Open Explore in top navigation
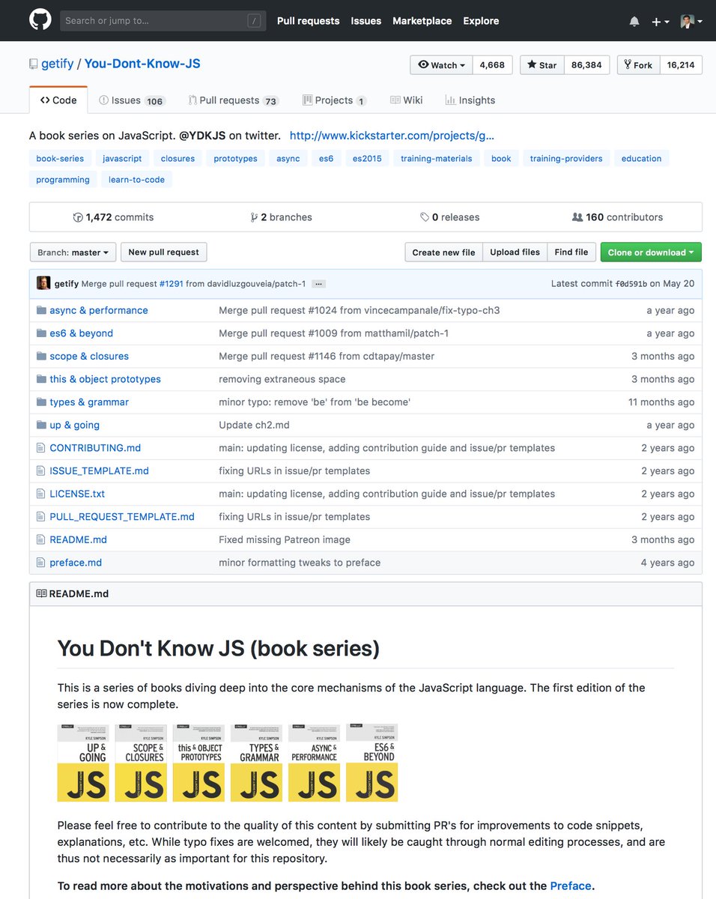 [481, 21]
